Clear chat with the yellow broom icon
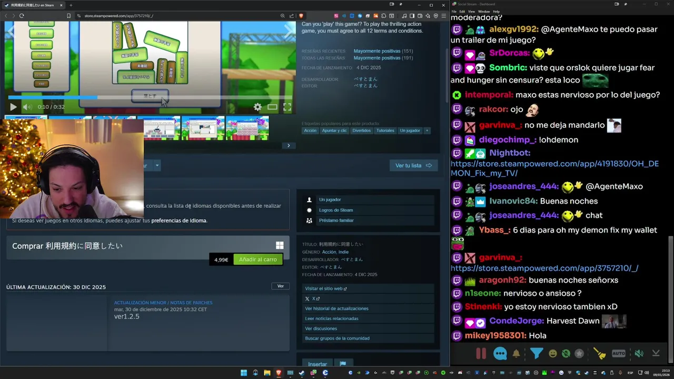The width and height of the screenshot is (674, 379). tap(599, 354)
